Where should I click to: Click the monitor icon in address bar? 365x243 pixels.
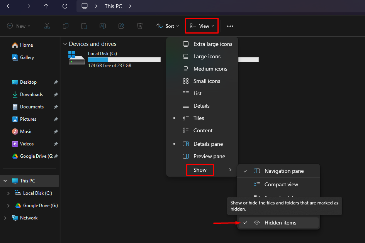click(85, 6)
